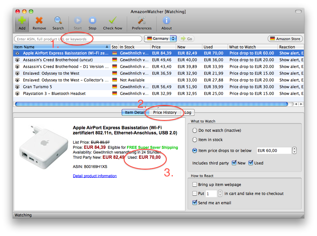
Task: Click the Remove toolbar icon
Action: 39,23
